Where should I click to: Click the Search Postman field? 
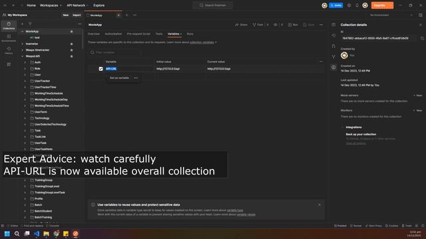[213, 5]
